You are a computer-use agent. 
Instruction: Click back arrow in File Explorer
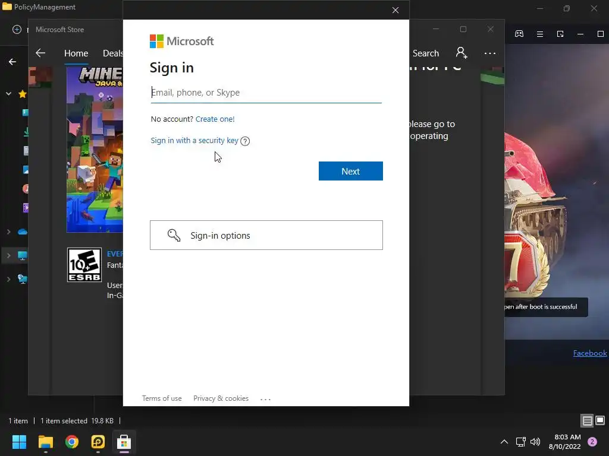pos(12,62)
